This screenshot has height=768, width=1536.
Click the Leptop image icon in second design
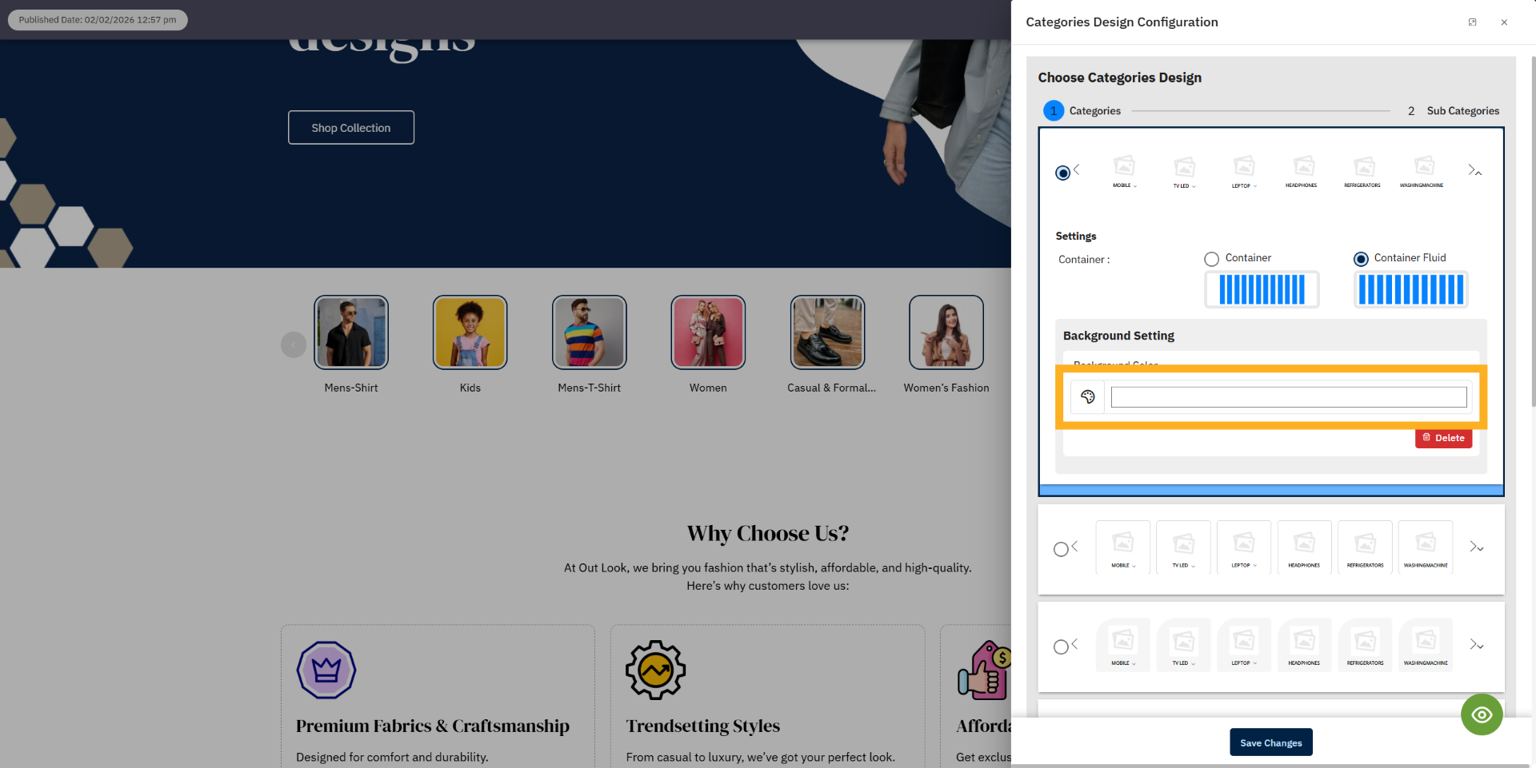1243,543
